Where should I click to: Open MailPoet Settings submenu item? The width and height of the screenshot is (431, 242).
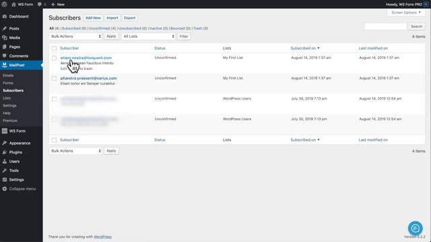click(9, 106)
